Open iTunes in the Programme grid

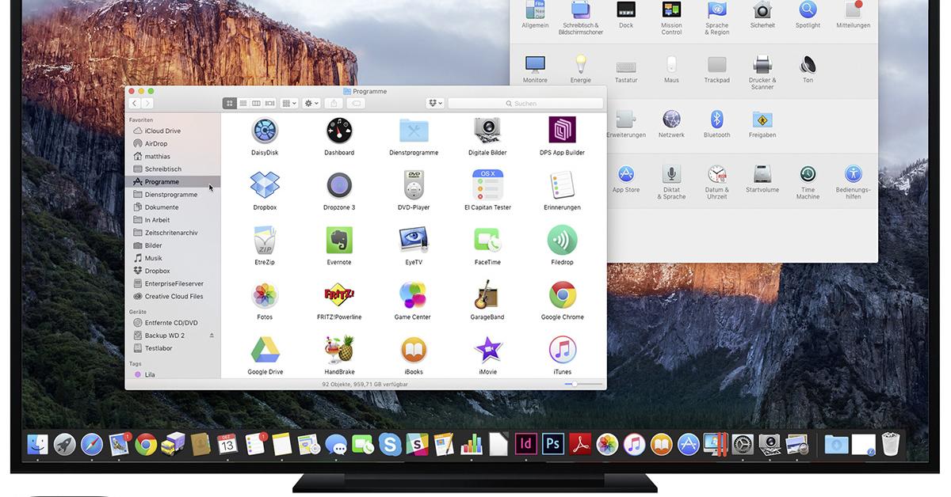click(562, 350)
